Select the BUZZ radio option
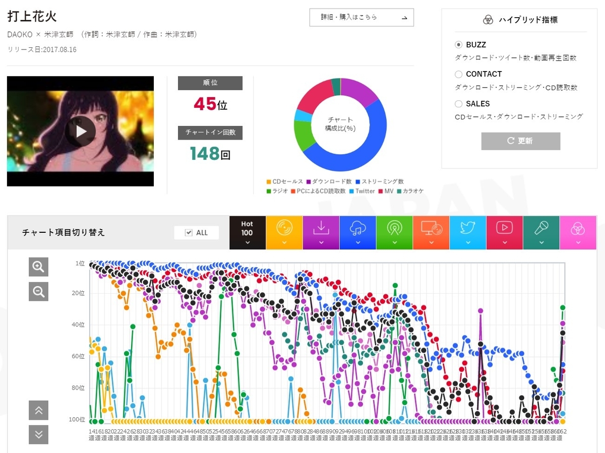 (458, 45)
